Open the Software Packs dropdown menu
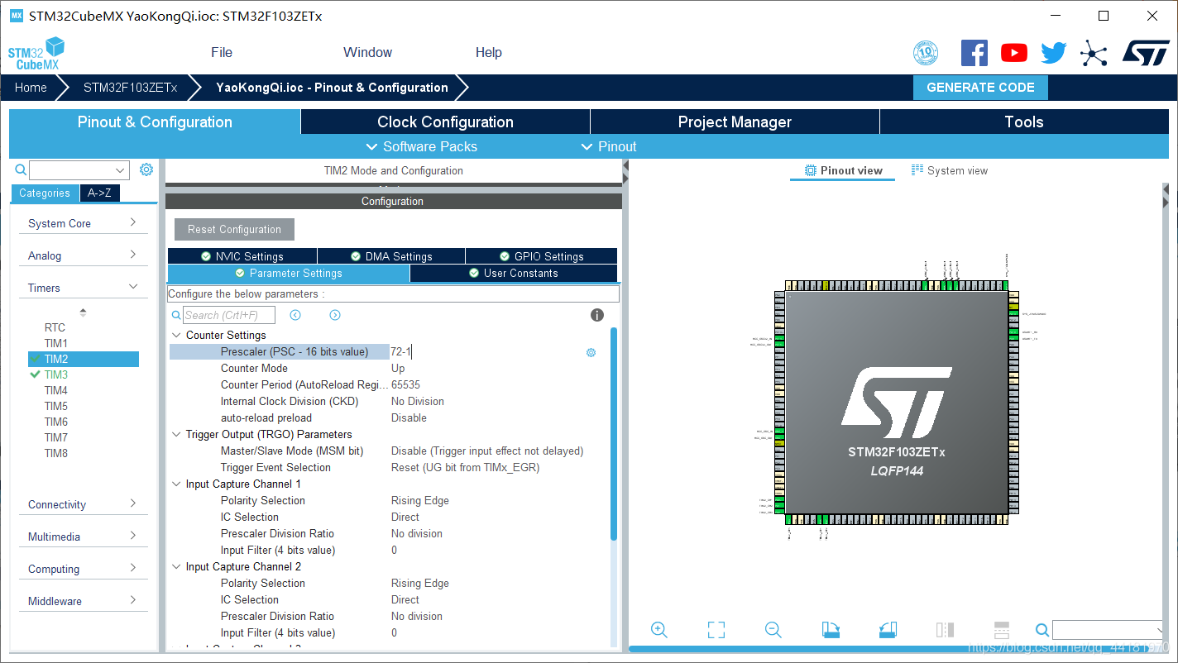Image resolution: width=1178 pixels, height=663 pixels. pyautogui.click(x=422, y=146)
